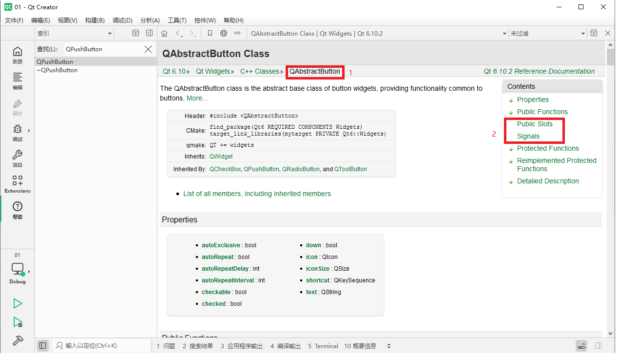Click the locator field 输入以定位
Image resolution: width=618 pixels, height=357 pixels.
(102, 346)
